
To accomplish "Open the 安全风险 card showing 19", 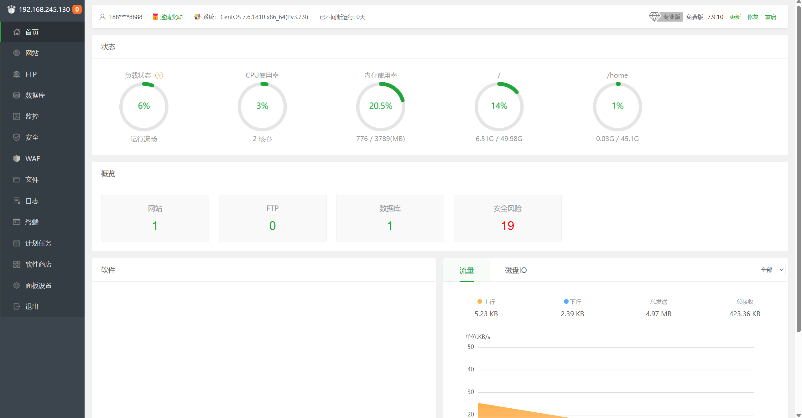I will [508, 218].
